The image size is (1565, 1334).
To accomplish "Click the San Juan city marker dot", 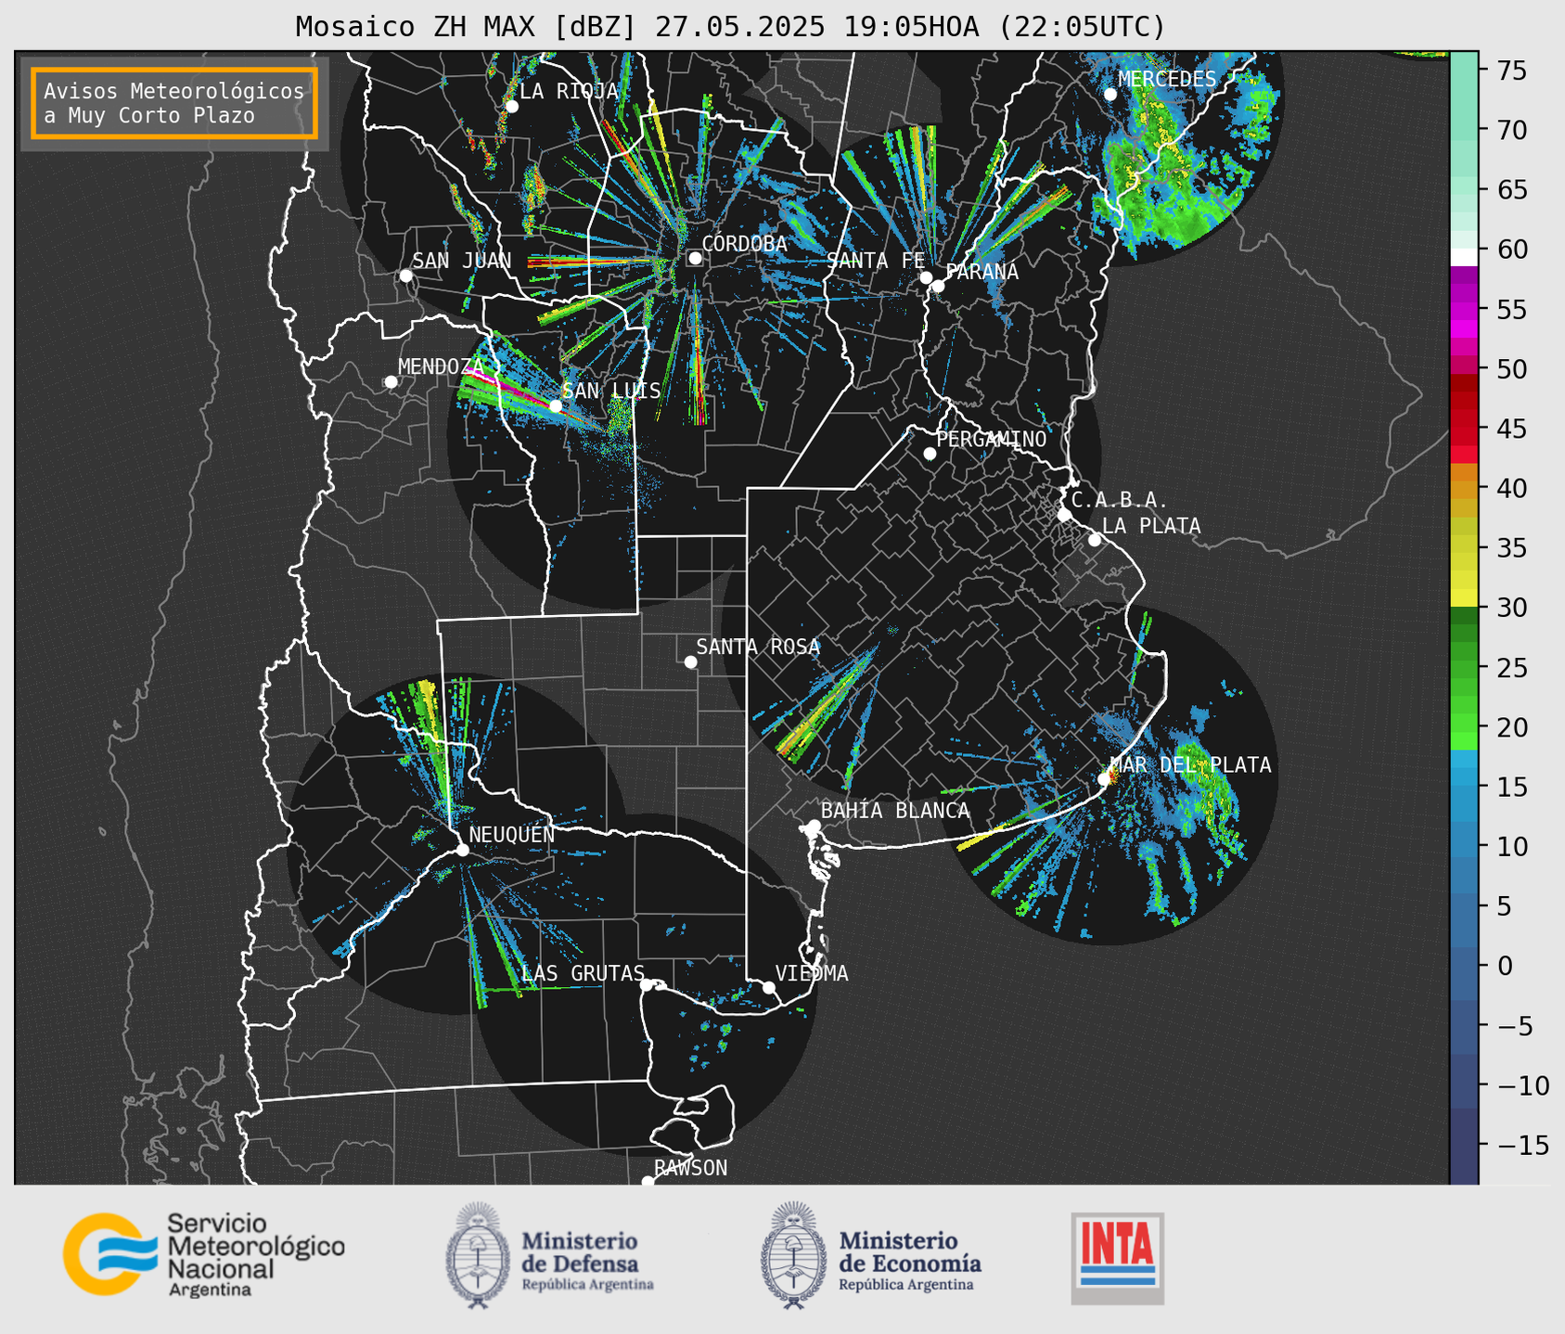I will click(x=405, y=276).
